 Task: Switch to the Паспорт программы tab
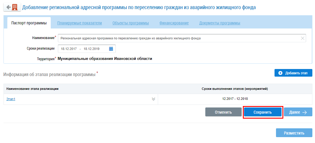29,23
